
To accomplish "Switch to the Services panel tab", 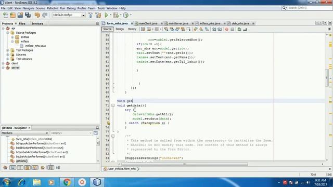I will click(37, 23).
